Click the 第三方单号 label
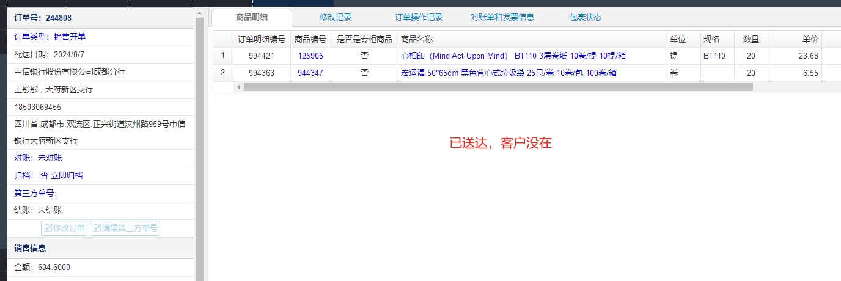This screenshot has height=281, width=841. [x=35, y=193]
